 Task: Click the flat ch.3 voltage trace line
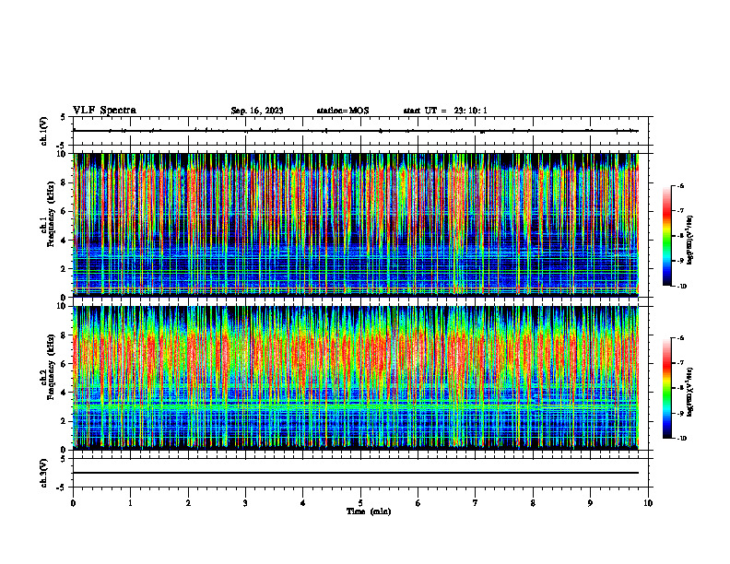click(356, 473)
